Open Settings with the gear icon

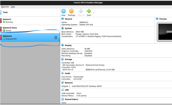coord(71,11)
